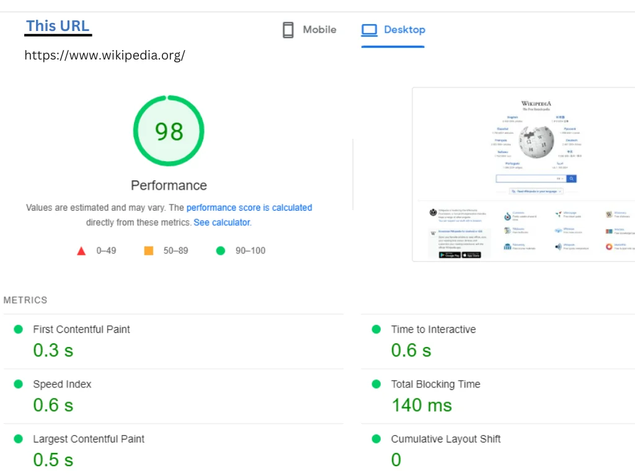Image resolution: width=635 pixels, height=476 pixels.
Task: Select the First Contentful Paint label
Action: (81, 330)
